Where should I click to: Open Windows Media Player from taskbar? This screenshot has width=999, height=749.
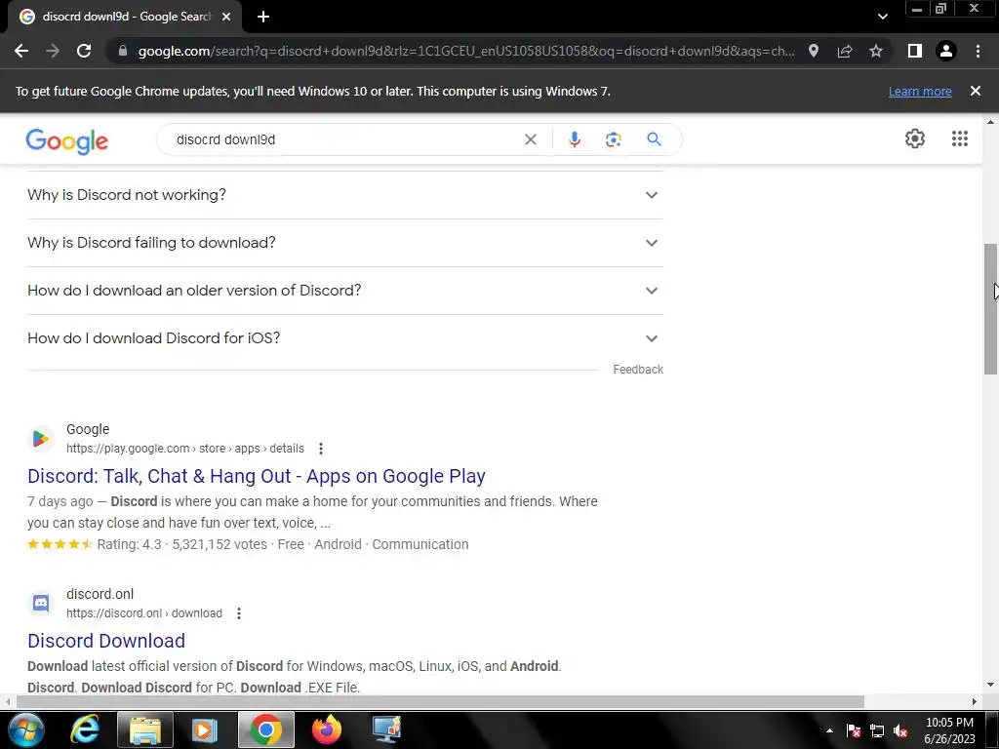(x=205, y=729)
